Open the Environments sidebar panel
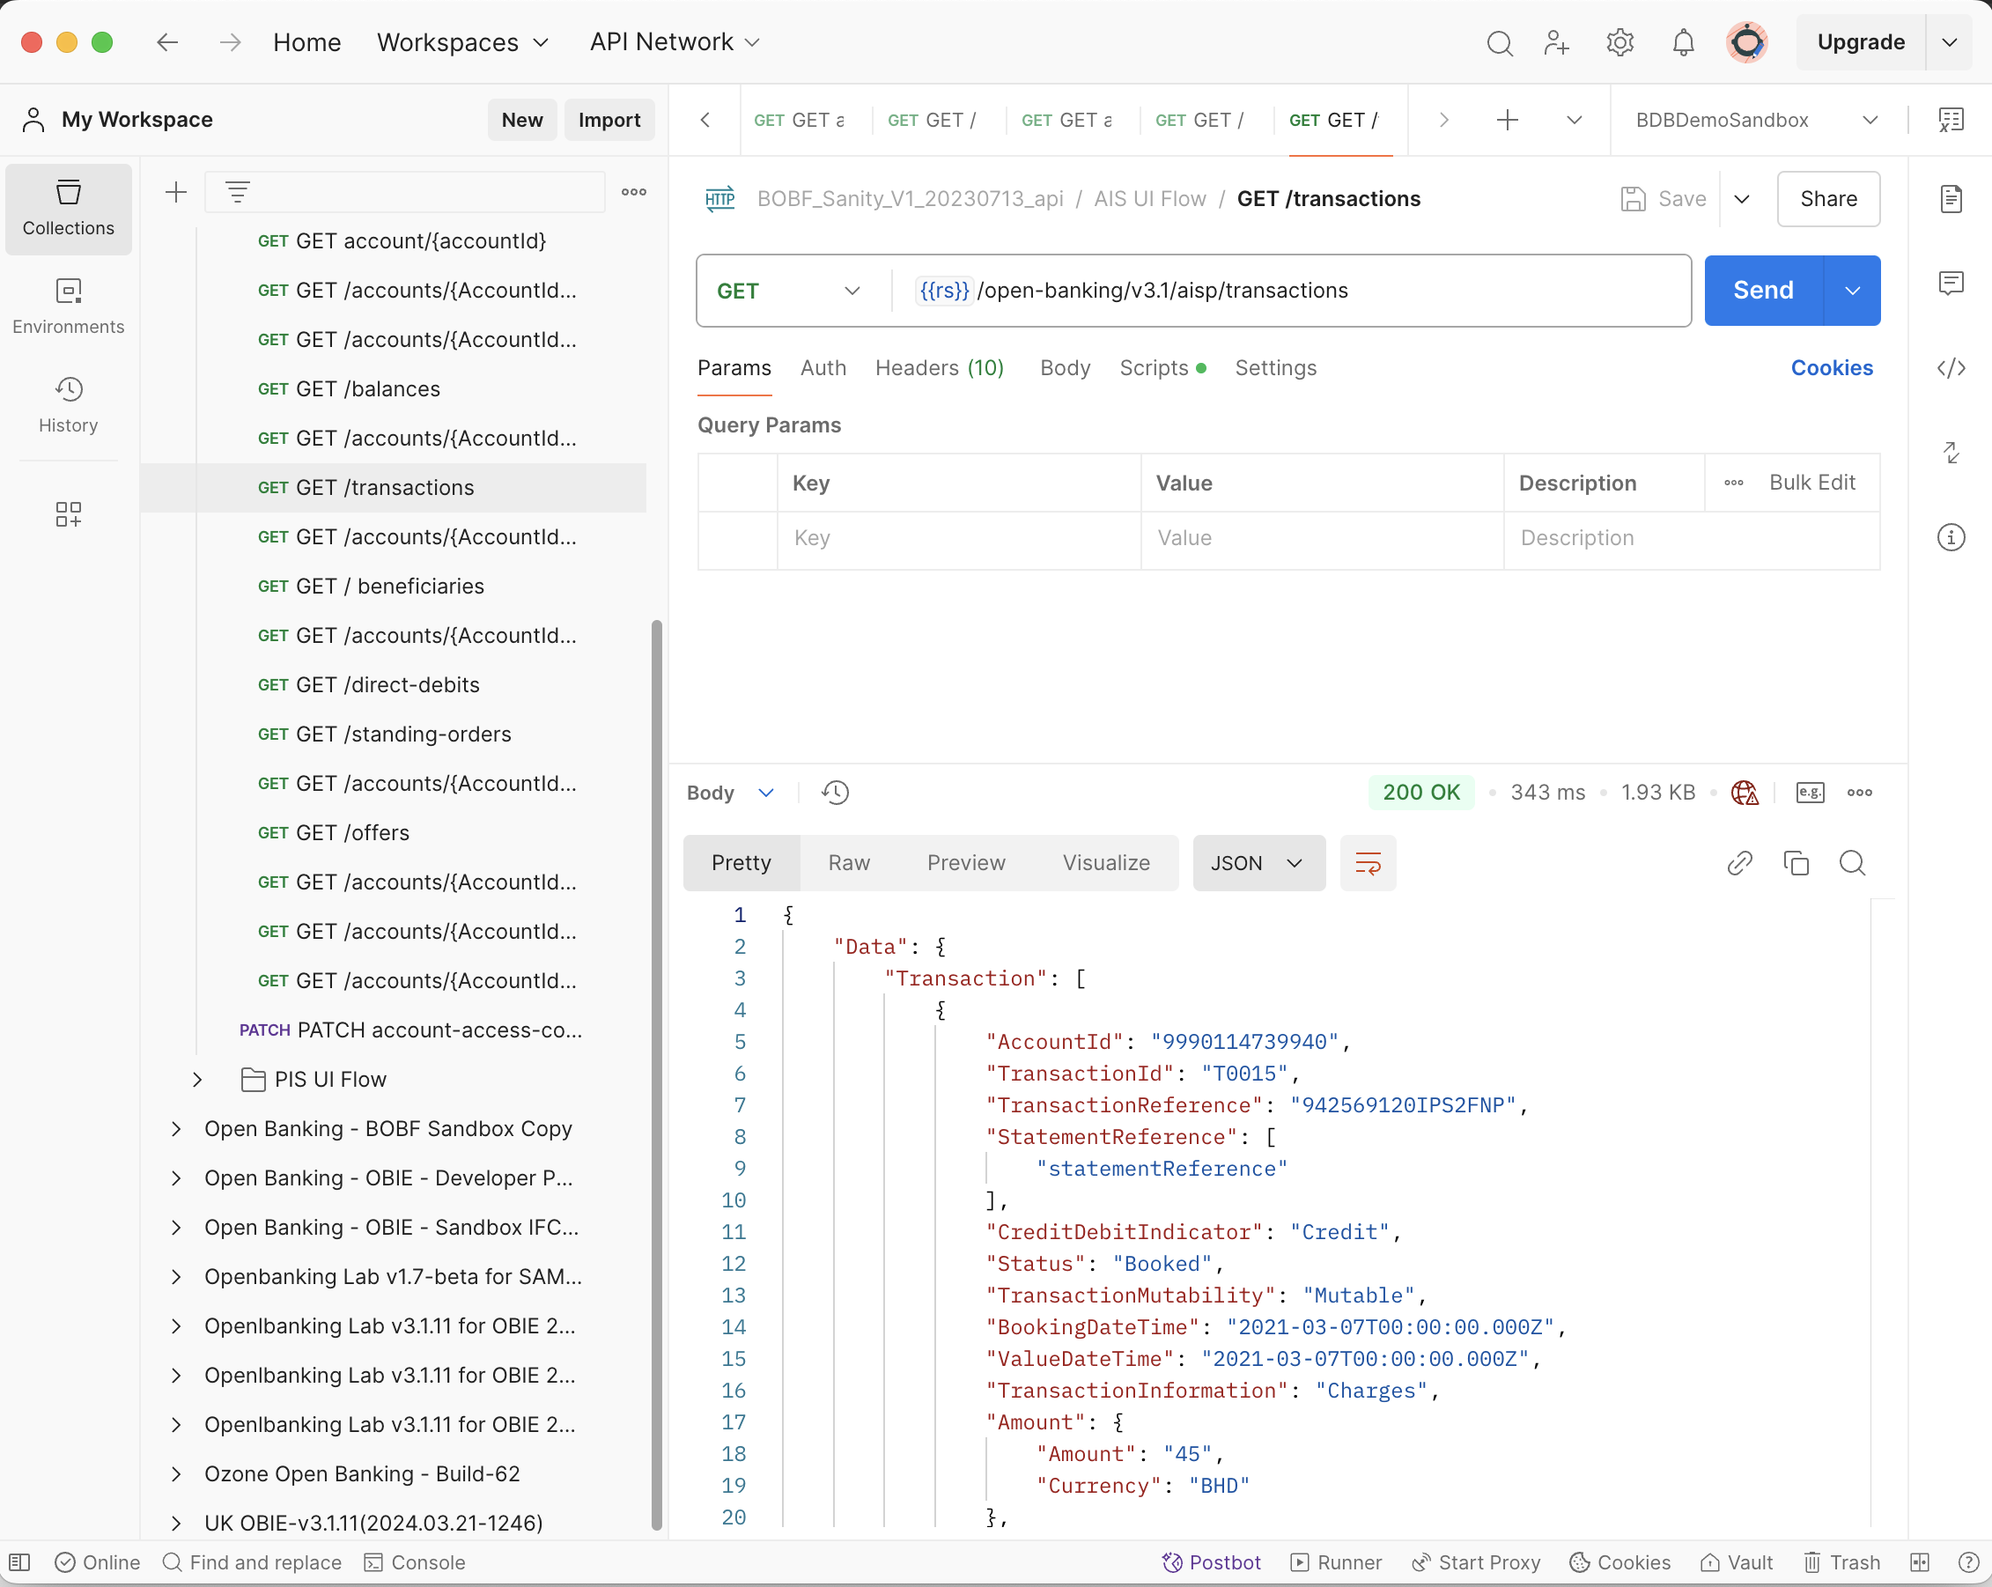1992x1587 pixels. pos(68,306)
